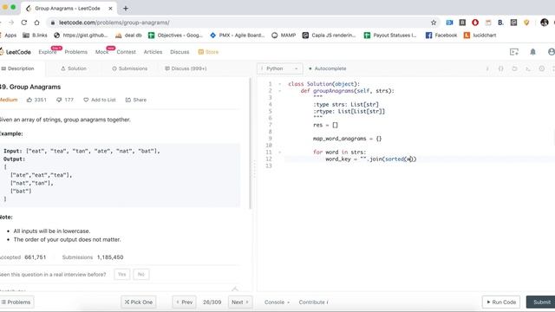Click Add to List
555x312 pixels.
coord(100,100)
